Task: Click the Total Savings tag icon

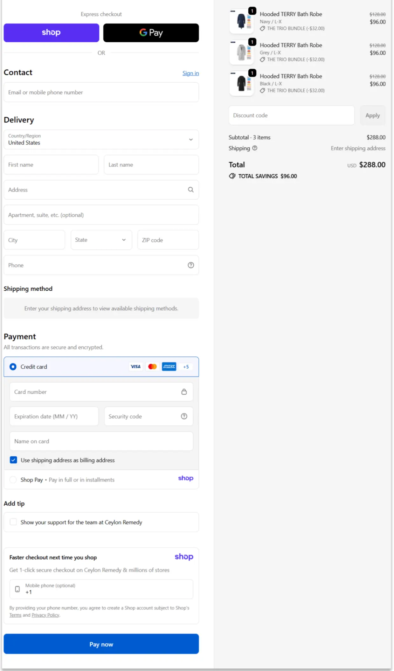Action: click(232, 176)
